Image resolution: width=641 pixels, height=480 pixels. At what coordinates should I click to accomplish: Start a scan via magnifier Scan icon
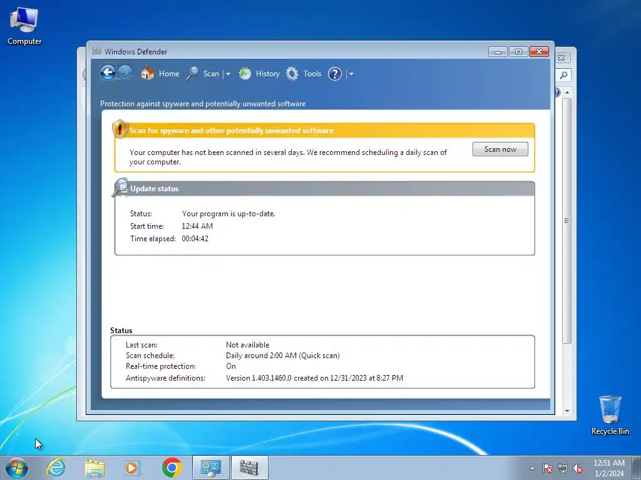(x=192, y=74)
